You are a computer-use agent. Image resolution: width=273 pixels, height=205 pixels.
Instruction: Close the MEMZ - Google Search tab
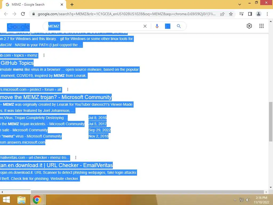62,5
